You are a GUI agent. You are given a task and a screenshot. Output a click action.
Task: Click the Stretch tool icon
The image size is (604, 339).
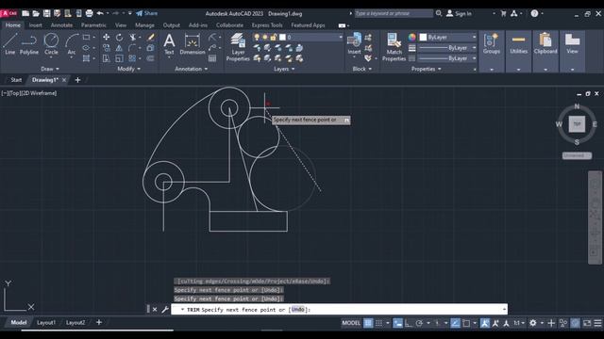(106, 58)
